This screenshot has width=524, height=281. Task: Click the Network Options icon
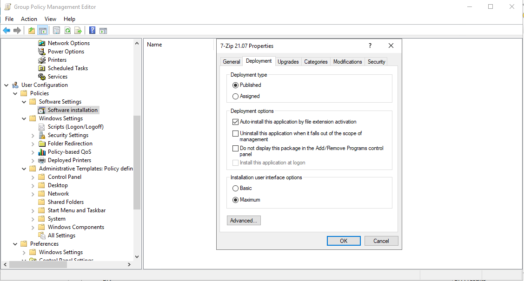click(42, 43)
